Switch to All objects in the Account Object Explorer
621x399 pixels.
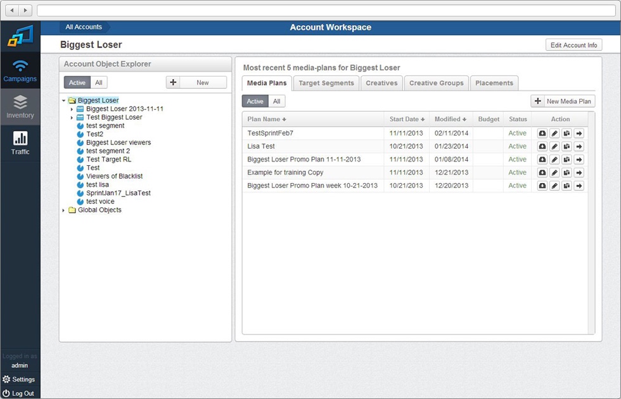[100, 82]
